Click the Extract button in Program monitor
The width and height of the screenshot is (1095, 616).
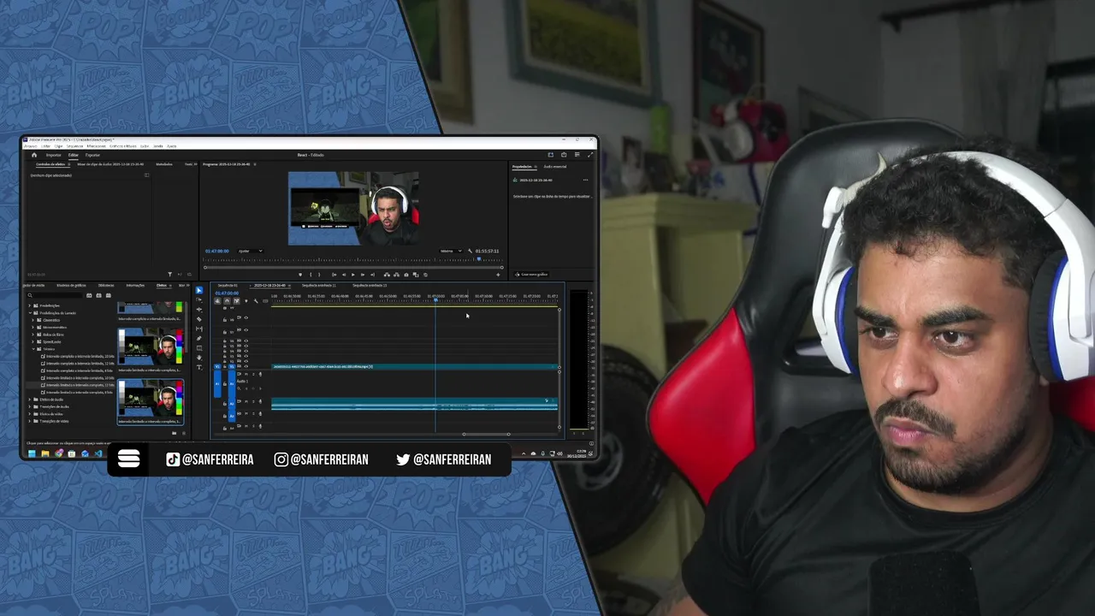pos(397,275)
